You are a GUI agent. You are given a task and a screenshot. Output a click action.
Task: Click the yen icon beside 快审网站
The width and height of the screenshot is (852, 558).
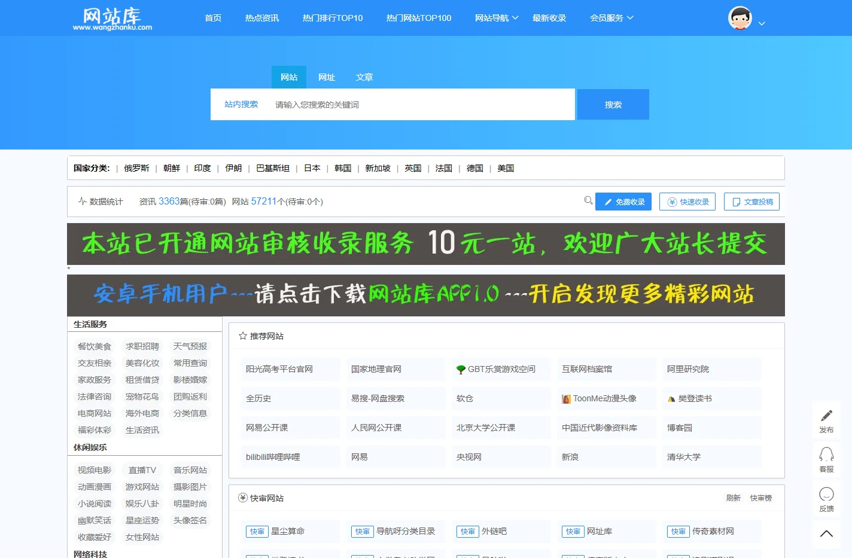243,498
